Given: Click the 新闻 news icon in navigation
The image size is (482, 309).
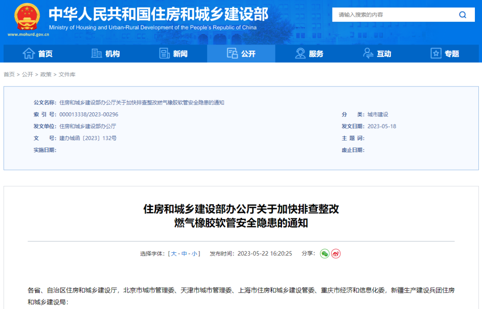Looking at the screenshot, I should pyautogui.click(x=164, y=53).
